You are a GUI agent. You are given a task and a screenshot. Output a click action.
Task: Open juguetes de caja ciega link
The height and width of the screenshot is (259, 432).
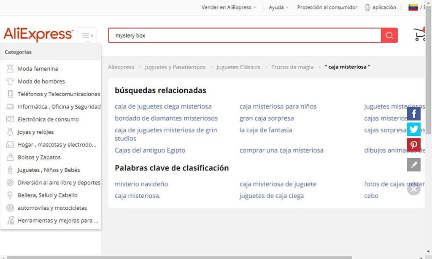coord(271,196)
